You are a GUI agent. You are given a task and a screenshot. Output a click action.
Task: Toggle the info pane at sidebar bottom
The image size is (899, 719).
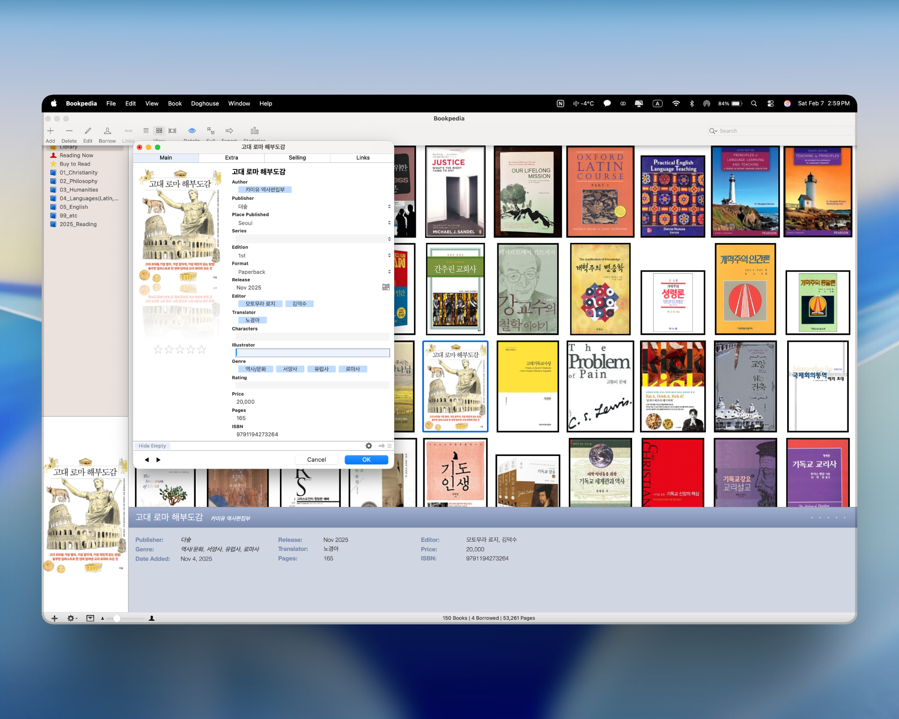point(90,618)
